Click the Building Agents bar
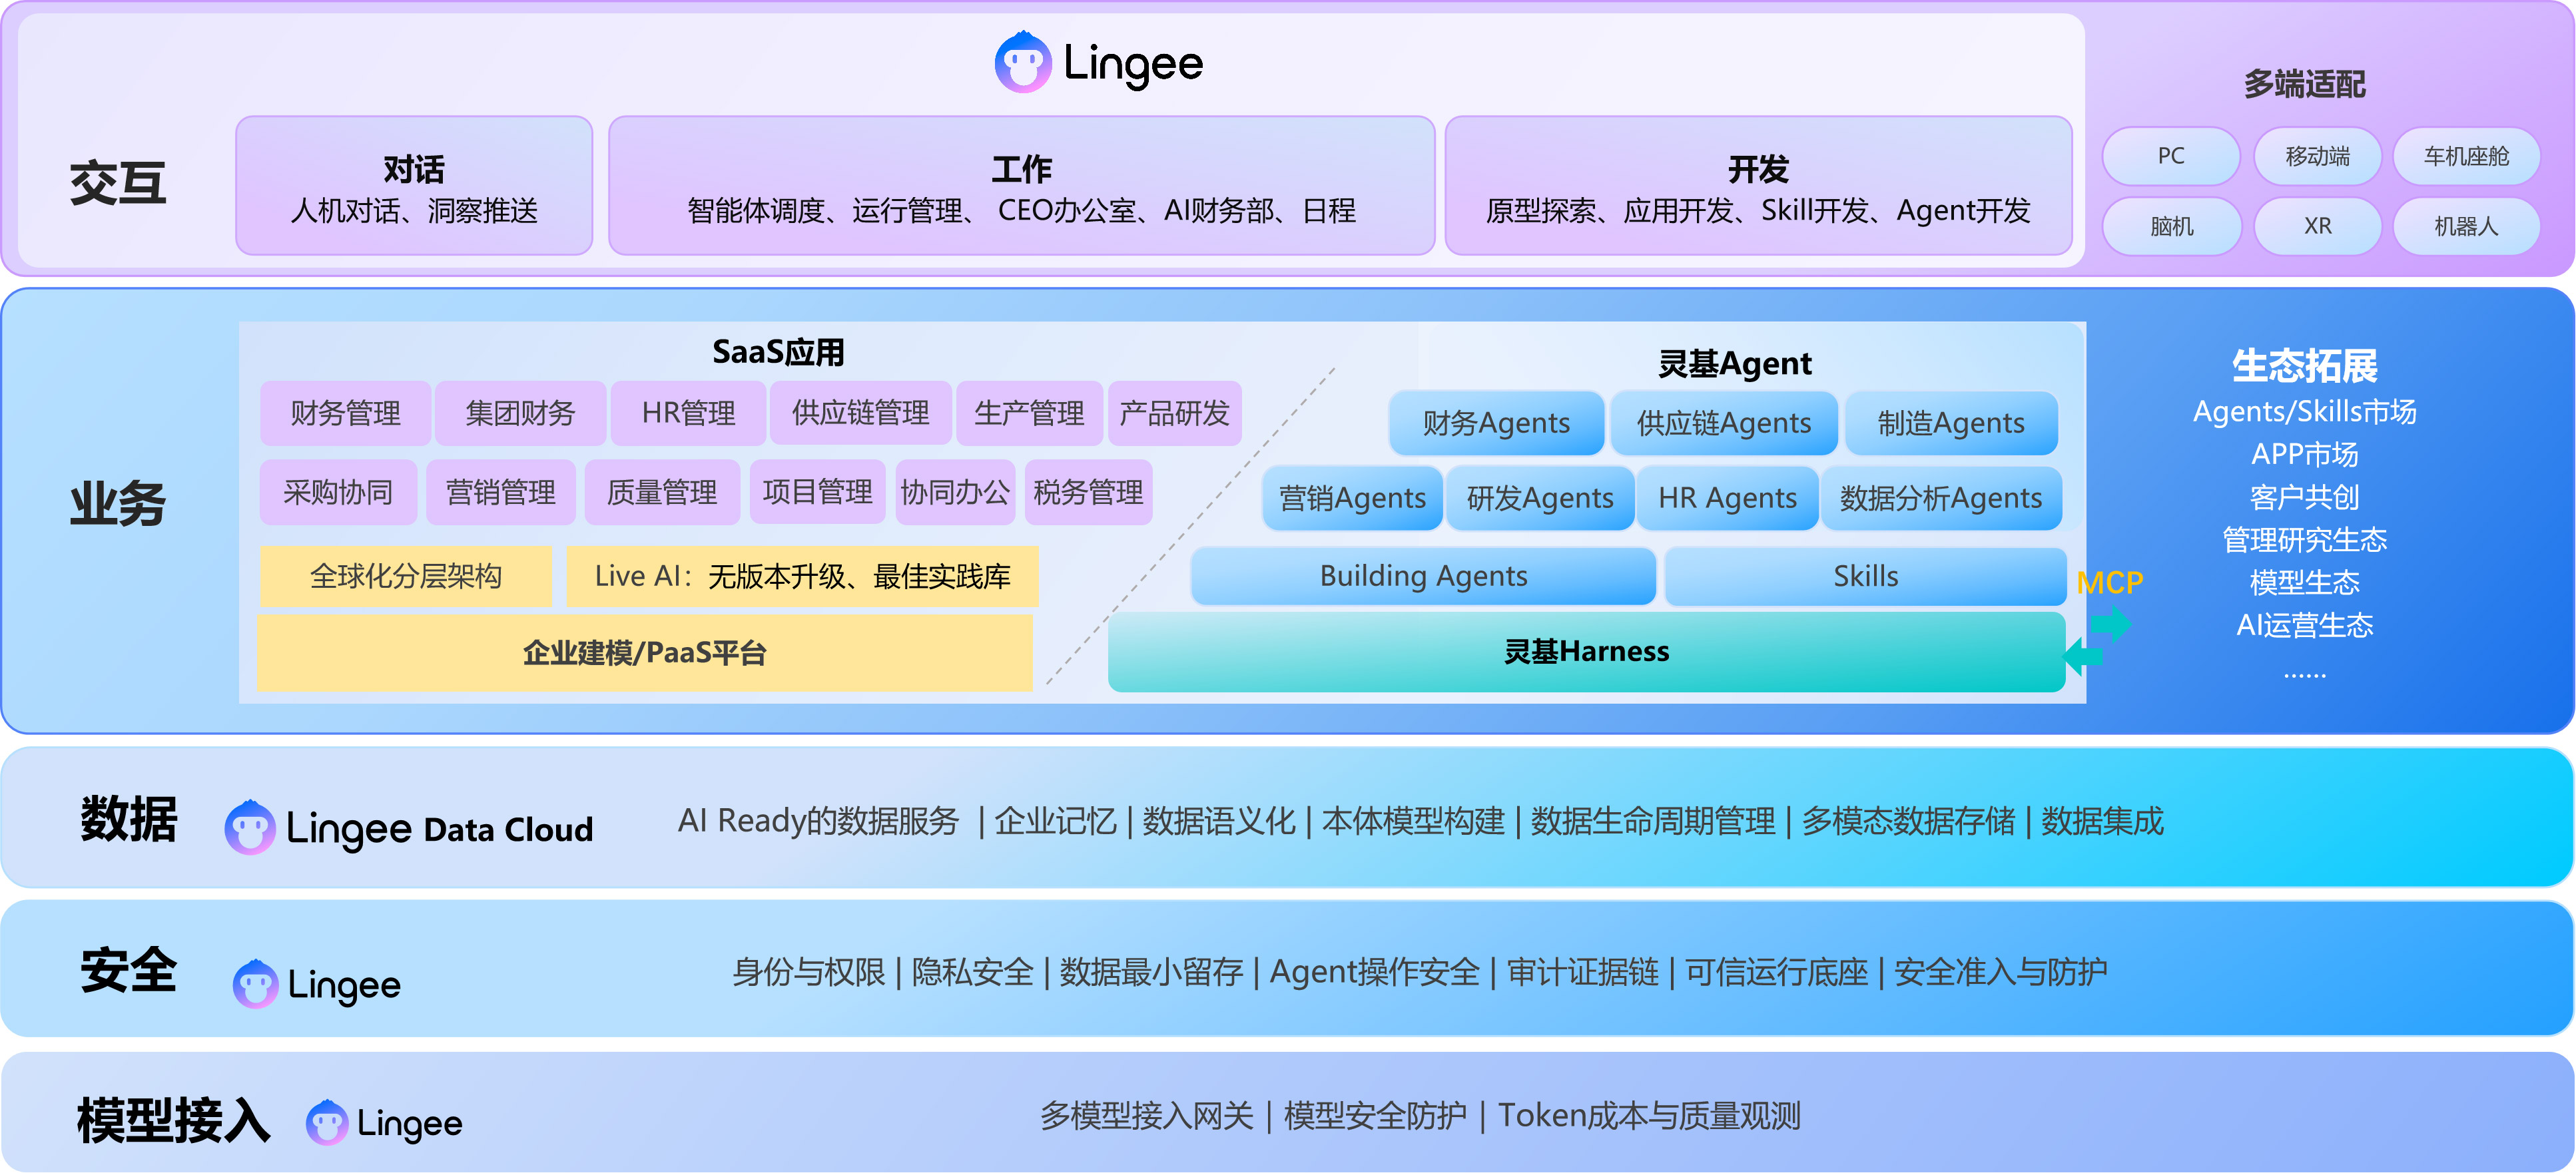 pos(1423,576)
